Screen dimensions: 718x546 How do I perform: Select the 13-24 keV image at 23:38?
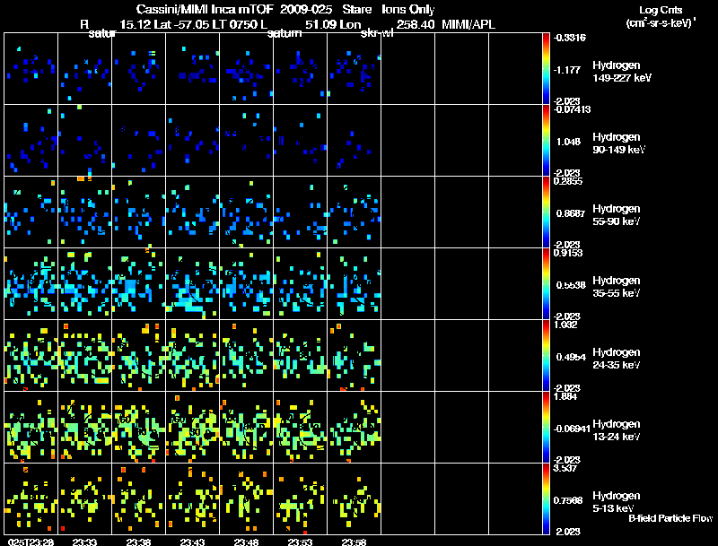(139, 428)
